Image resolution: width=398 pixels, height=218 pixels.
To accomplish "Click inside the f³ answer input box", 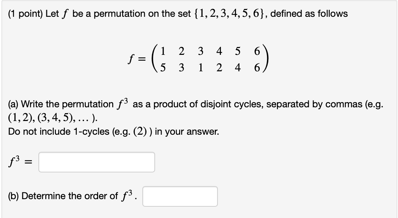I will click(x=96, y=162).
